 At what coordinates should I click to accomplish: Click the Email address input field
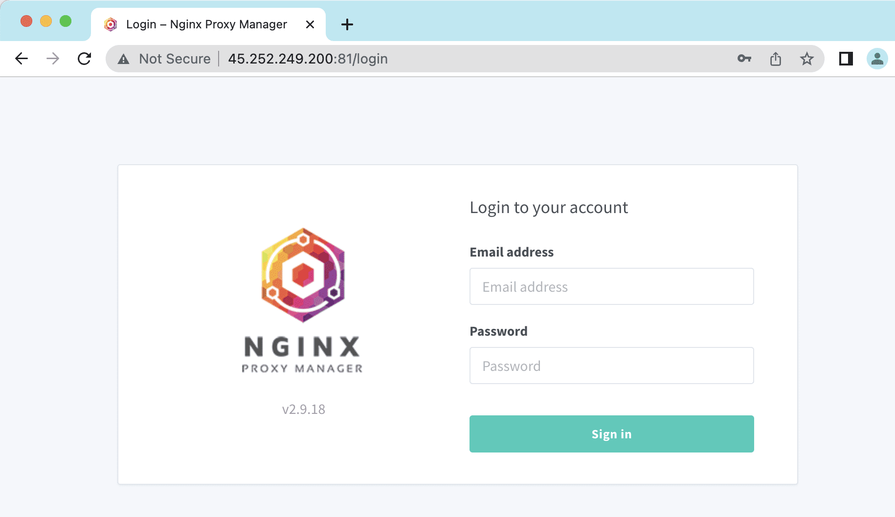[x=611, y=286]
